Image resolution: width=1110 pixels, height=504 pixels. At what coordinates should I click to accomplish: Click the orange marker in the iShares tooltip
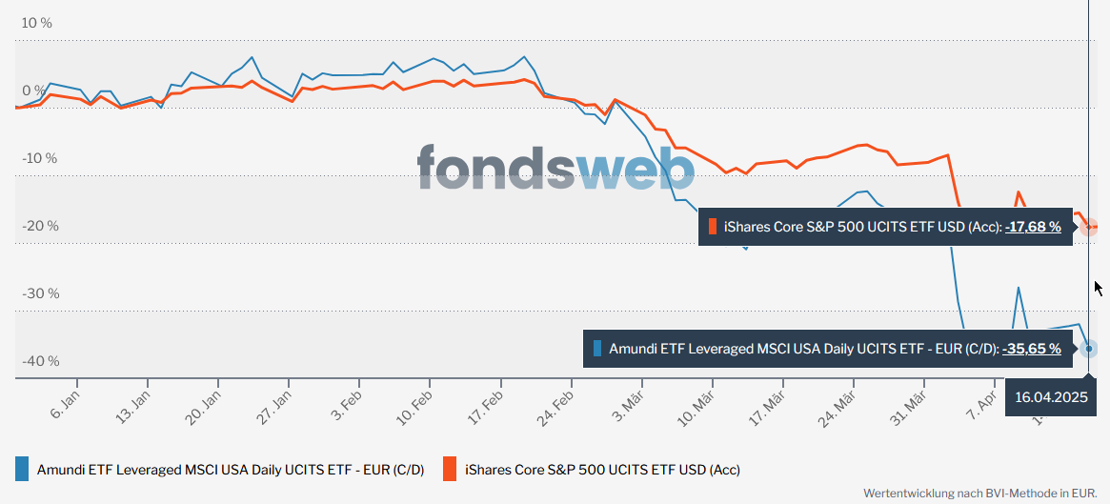click(712, 227)
